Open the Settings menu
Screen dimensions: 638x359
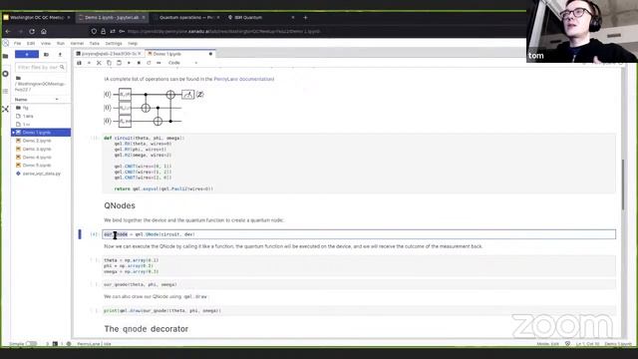coord(114,43)
